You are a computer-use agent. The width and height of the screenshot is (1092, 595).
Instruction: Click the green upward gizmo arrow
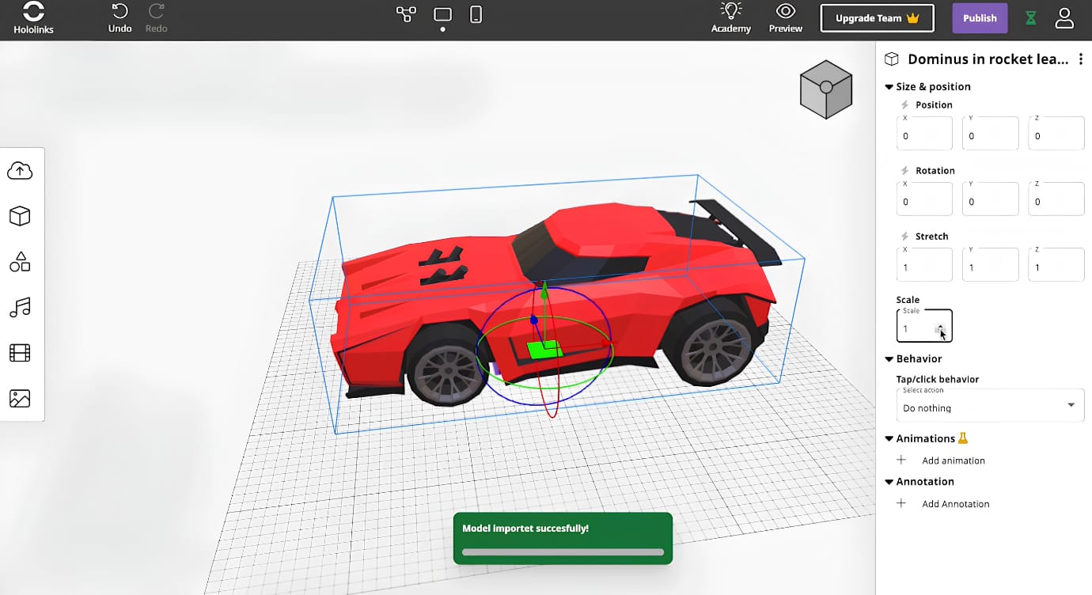click(544, 291)
